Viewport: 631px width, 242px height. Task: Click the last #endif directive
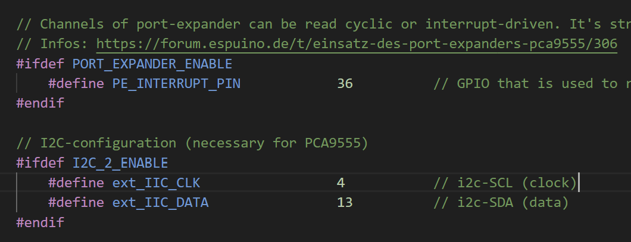click(40, 222)
